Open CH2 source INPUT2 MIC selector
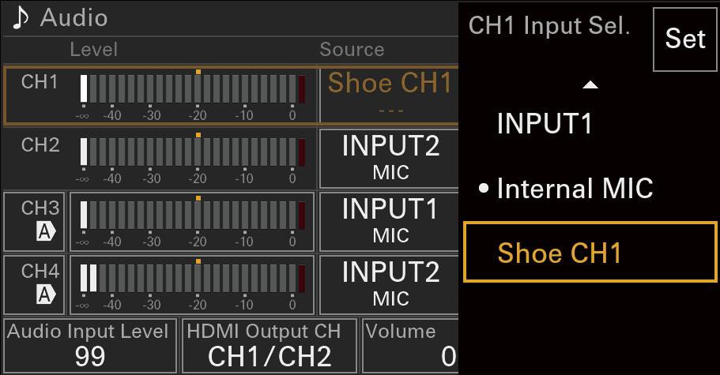Screen dimensions: 720x375 pos(390,158)
